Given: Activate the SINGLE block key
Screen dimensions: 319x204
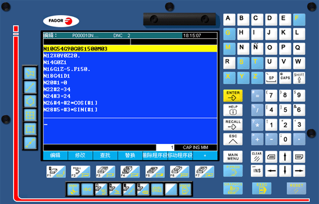Looking at the screenshot, I should [185, 189].
